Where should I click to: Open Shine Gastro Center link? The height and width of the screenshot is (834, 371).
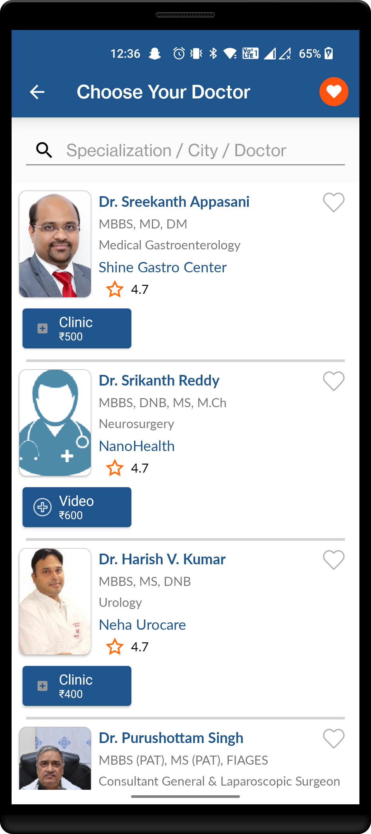coord(163,267)
